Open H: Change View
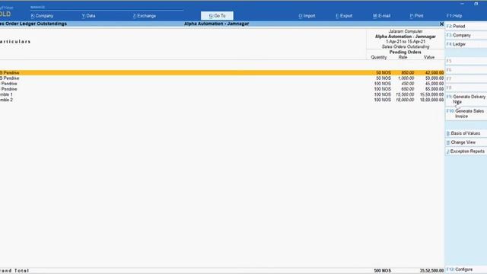This screenshot has width=487, height=274. [x=466, y=142]
